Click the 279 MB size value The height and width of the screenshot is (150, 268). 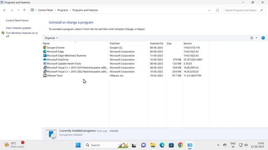point(177,60)
